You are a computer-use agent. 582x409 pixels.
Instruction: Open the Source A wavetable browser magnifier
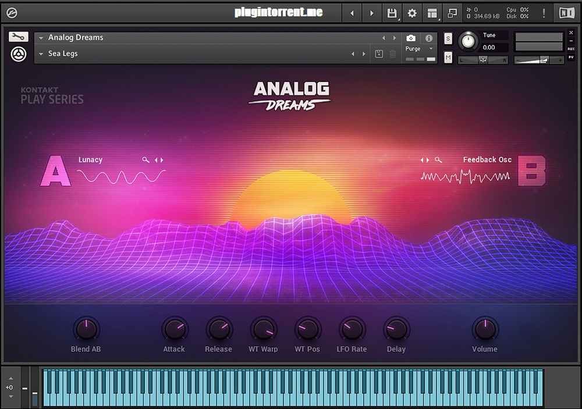pos(145,160)
